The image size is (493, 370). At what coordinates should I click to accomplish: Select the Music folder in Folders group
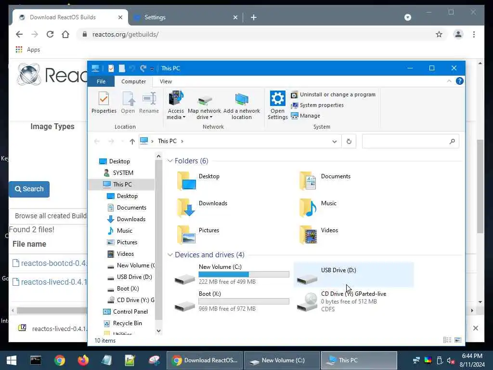318,207
